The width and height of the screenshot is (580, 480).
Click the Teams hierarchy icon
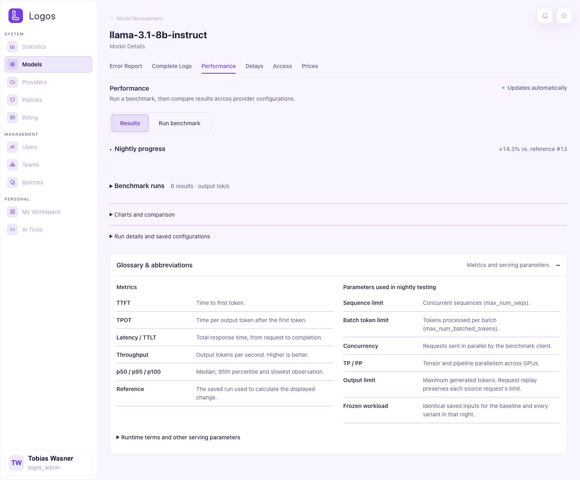click(12, 165)
